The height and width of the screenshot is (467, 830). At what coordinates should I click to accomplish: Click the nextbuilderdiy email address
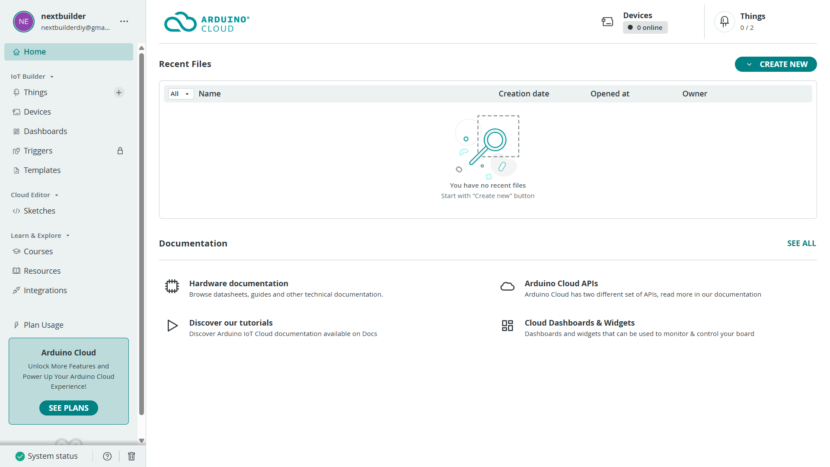click(76, 28)
